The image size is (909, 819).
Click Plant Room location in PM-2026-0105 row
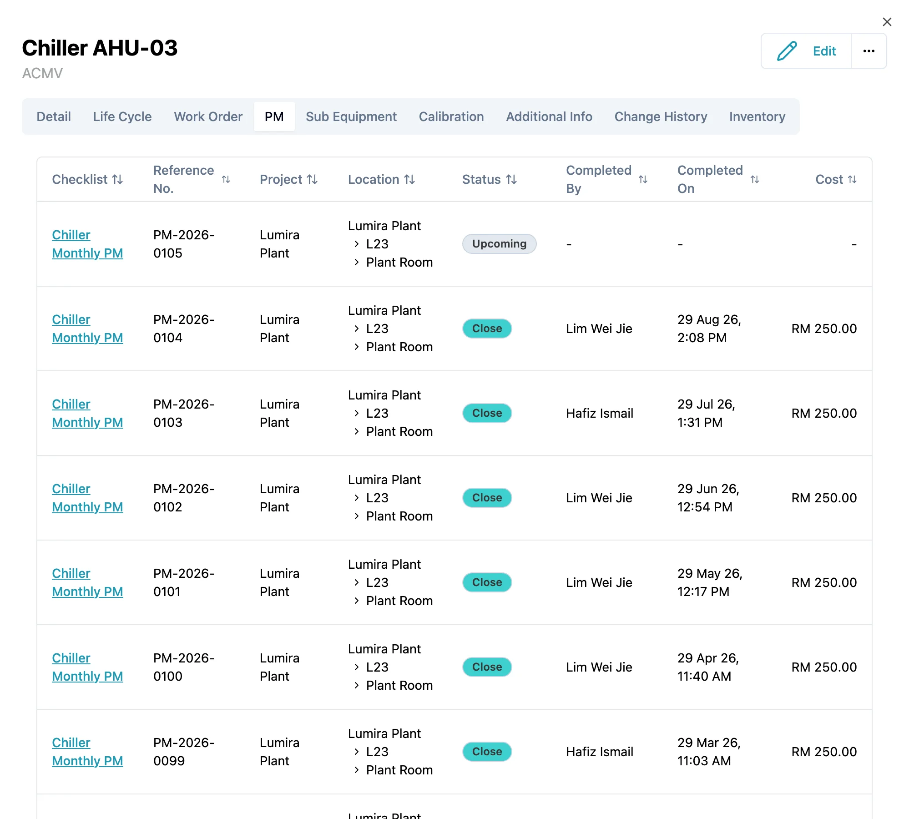(x=399, y=262)
